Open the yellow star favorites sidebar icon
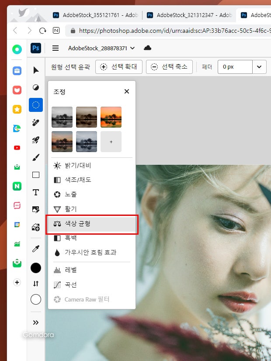 point(17,109)
